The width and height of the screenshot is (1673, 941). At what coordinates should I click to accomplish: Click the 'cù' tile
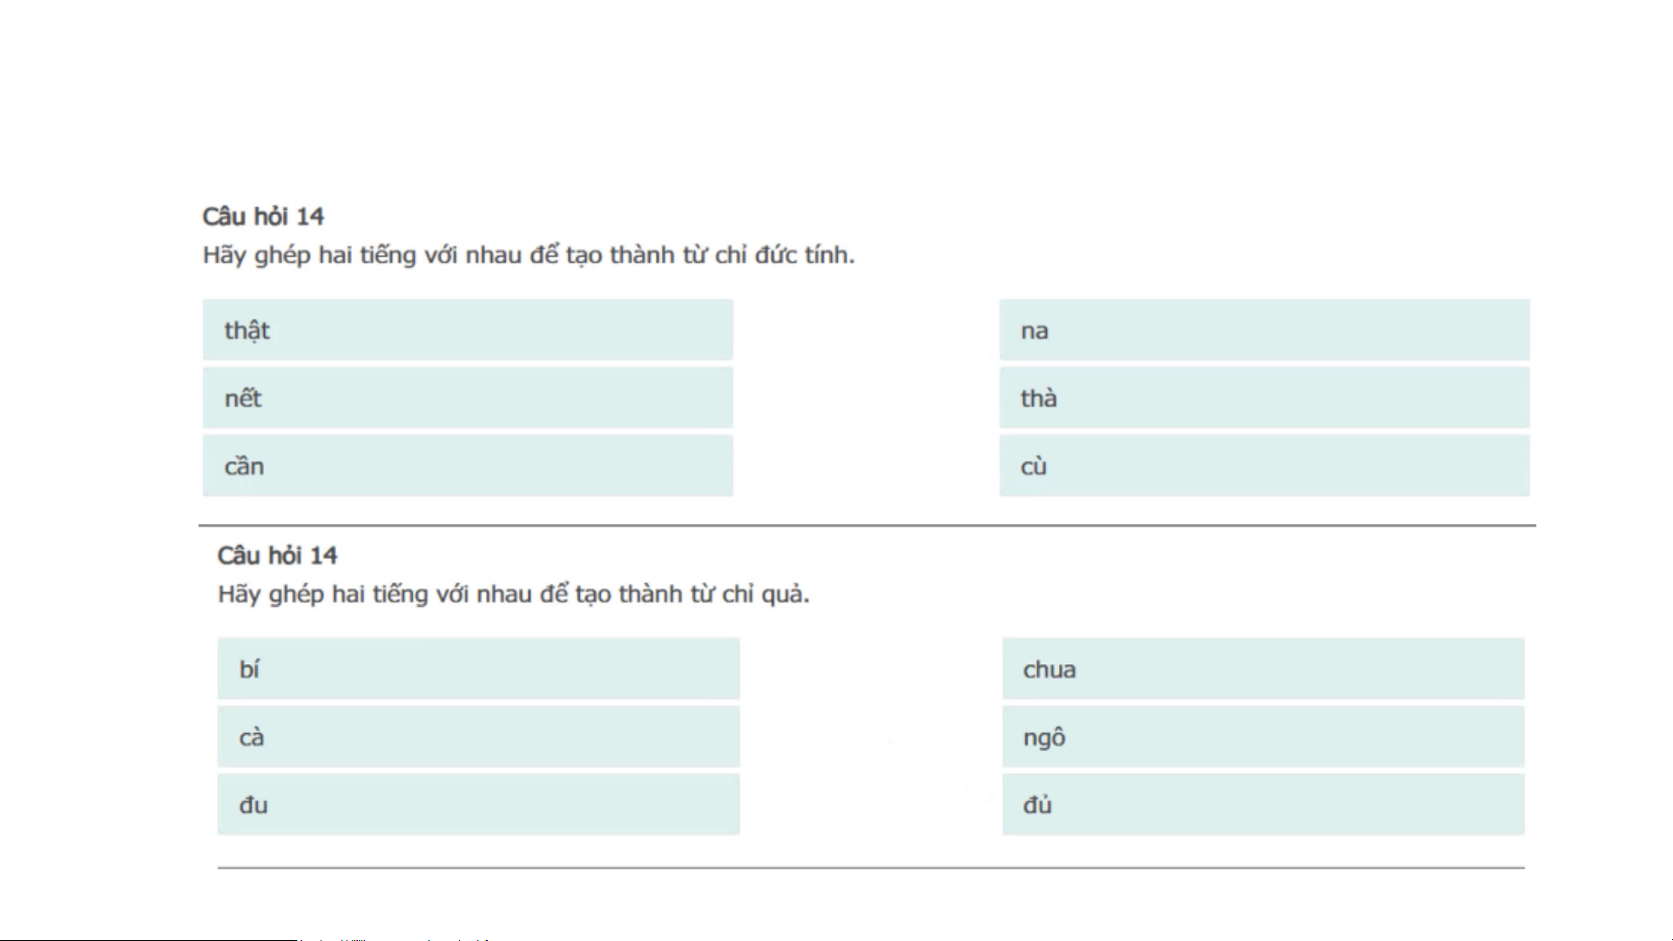pos(1264,466)
